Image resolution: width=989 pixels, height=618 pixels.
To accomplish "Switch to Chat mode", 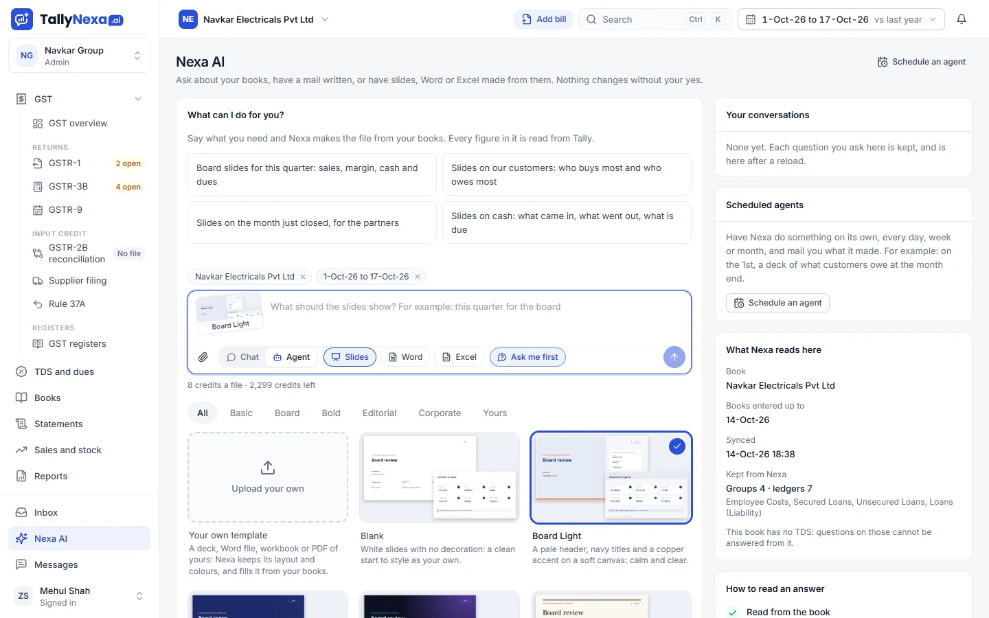I will click(x=242, y=357).
